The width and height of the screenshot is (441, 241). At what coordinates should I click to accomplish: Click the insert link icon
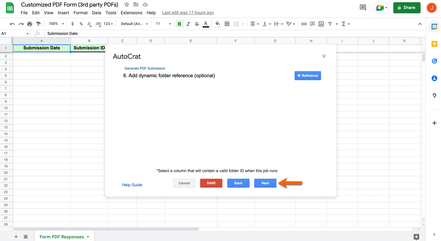click(x=304, y=24)
